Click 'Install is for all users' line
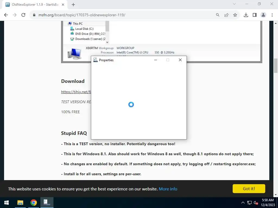 tap(101, 174)
